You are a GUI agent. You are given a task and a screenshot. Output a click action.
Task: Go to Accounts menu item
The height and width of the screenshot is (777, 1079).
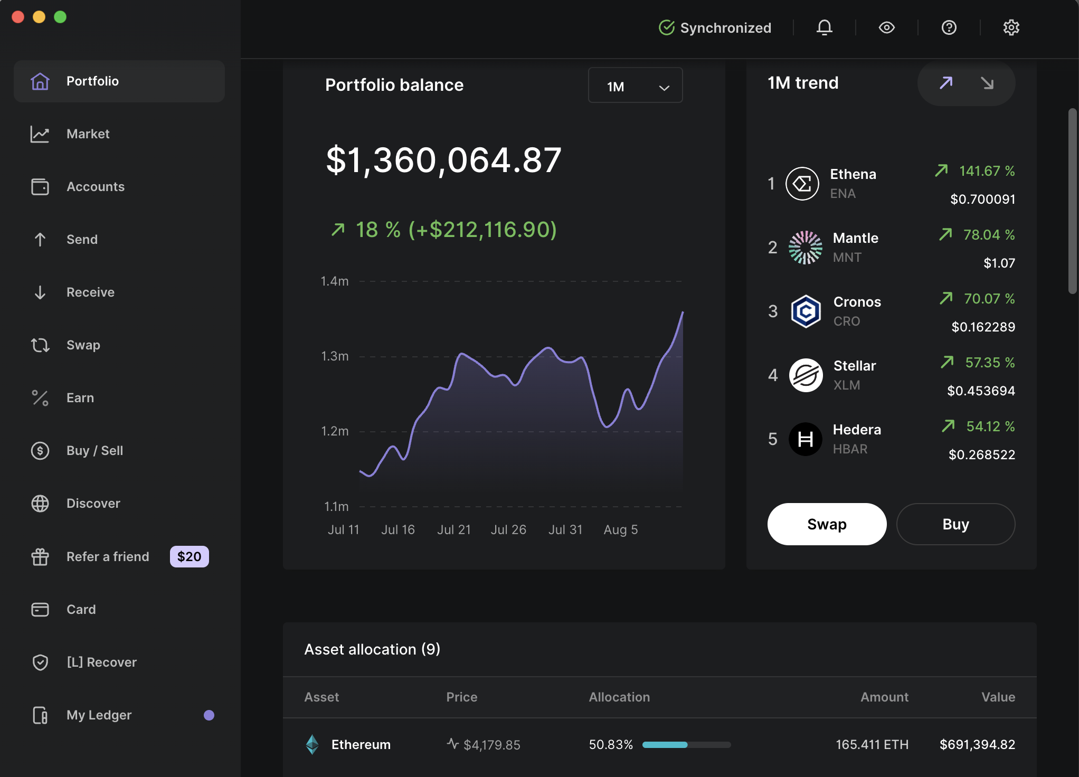[x=119, y=187]
